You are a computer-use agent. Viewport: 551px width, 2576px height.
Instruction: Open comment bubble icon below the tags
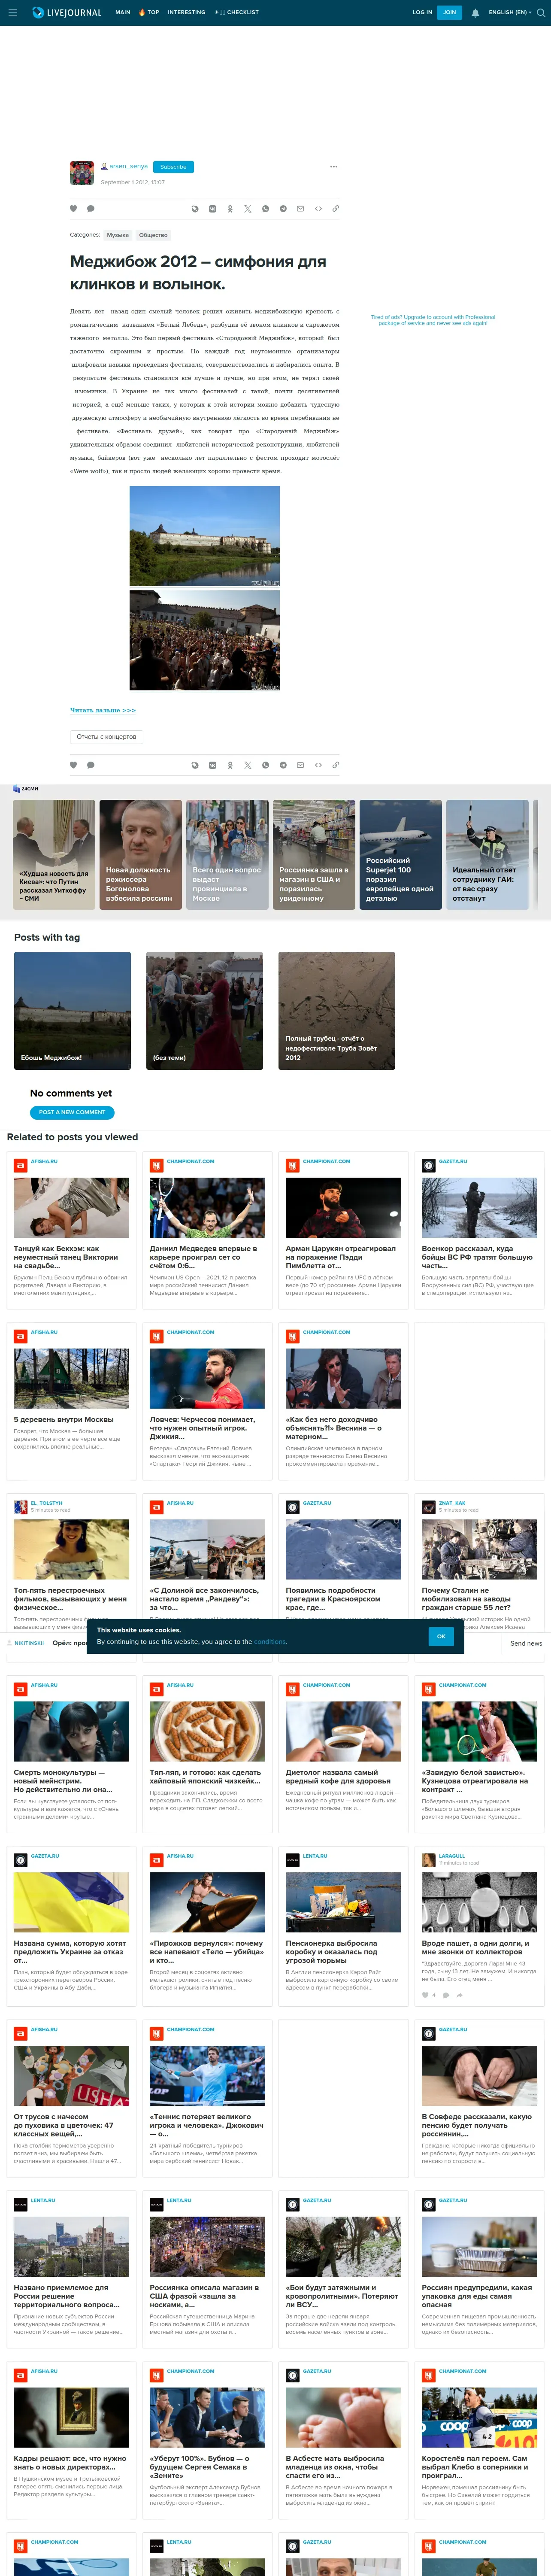coord(90,765)
